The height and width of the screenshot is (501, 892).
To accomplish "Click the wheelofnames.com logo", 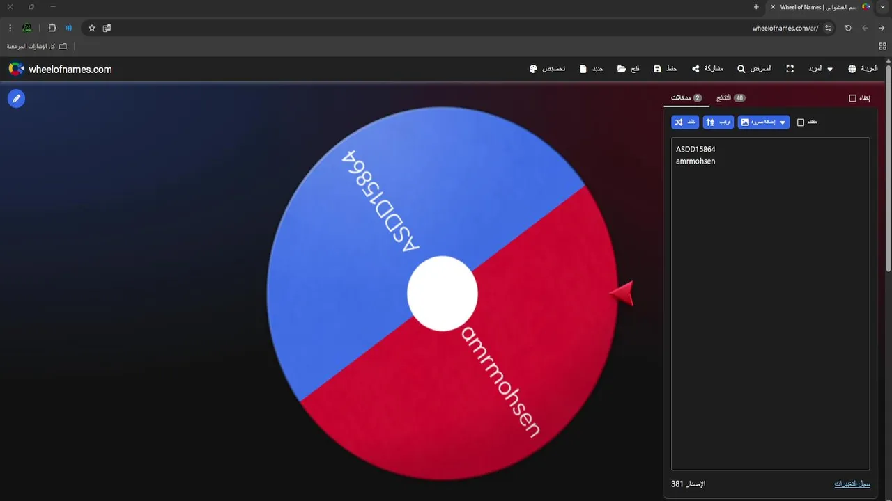I will 60,69.
